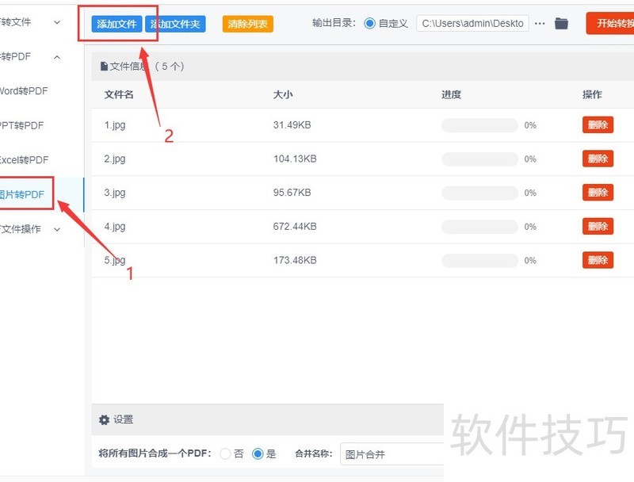Screen dimensions: 634x482
Task: Click the file info document icon
Action: (104, 67)
